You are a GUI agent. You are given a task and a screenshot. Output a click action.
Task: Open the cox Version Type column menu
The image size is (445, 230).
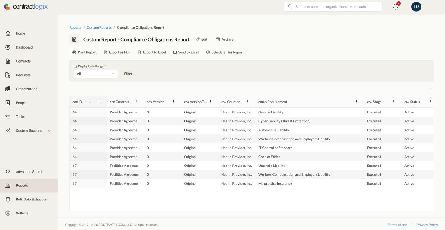(x=210, y=102)
